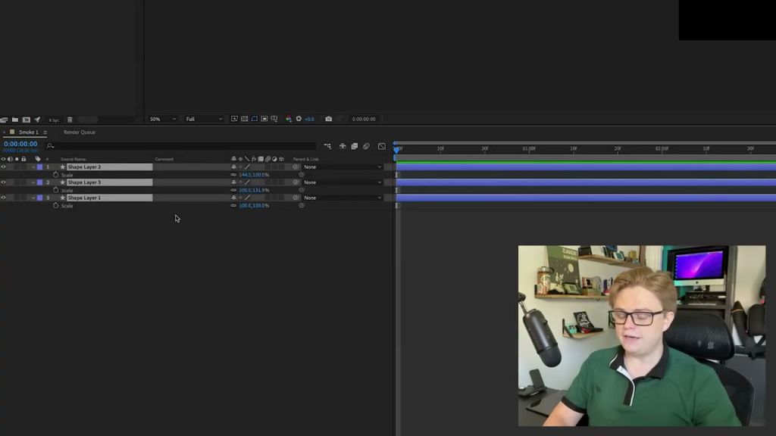Click the +0.0 exposure value

[x=309, y=119]
